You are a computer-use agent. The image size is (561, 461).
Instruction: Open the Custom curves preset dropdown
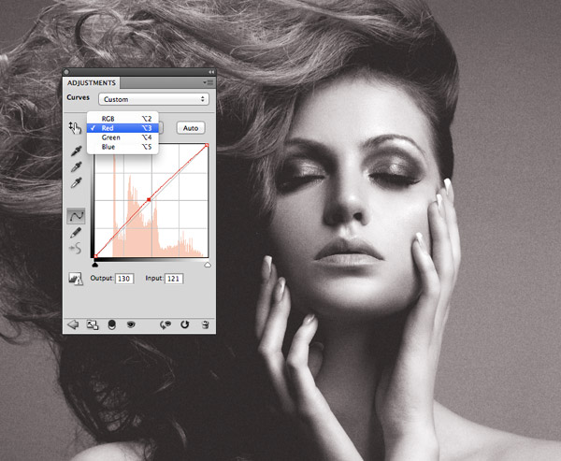click(x=154, y=99)
